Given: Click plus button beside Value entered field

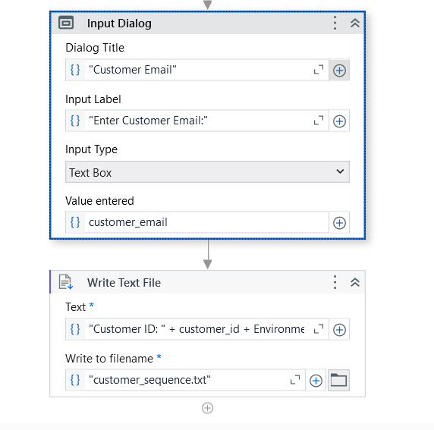Looking at the screenshot, I should [x=339, y=223].
